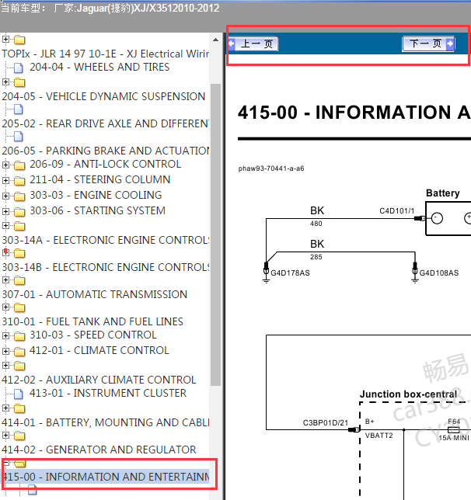Viewport: 471px width, 500px height.
Task: Go to next page with 下一页 button
Action: [428, 43]
